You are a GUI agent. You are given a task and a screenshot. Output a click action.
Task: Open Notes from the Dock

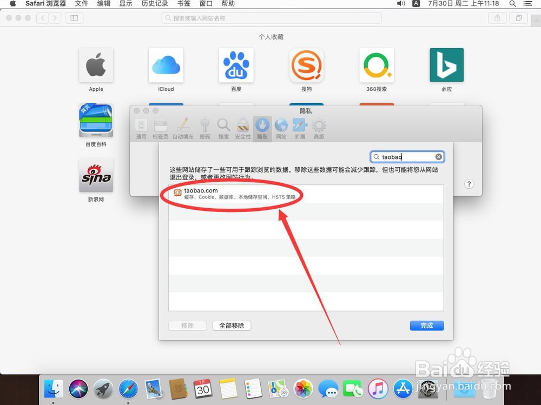tap(228, 389)
